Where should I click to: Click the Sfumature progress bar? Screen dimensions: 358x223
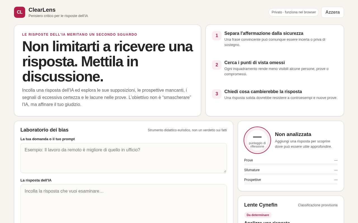pyautogui.click(x=291, y=174)
